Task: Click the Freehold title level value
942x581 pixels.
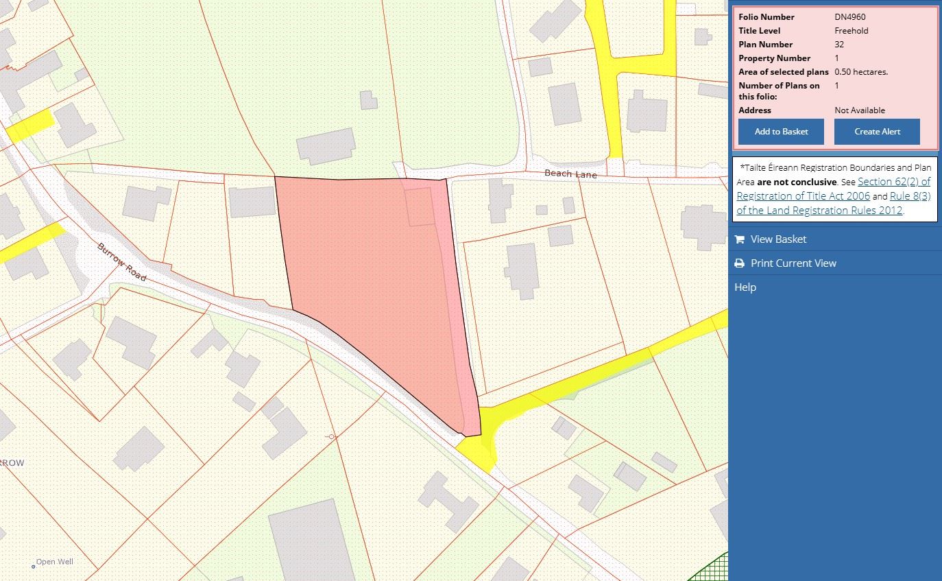Action: [x=852, y=30]
